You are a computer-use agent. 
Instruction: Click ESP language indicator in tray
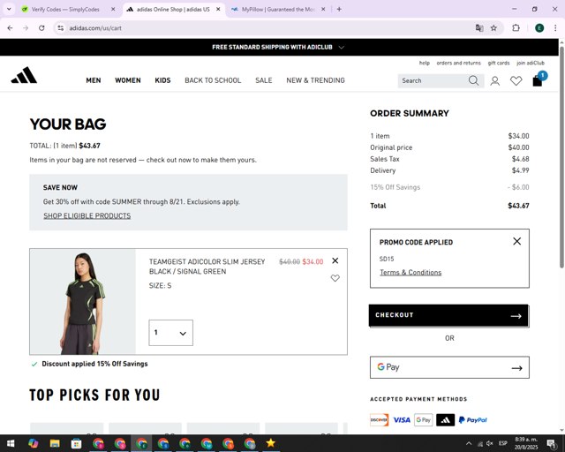[x=503, y=443]
